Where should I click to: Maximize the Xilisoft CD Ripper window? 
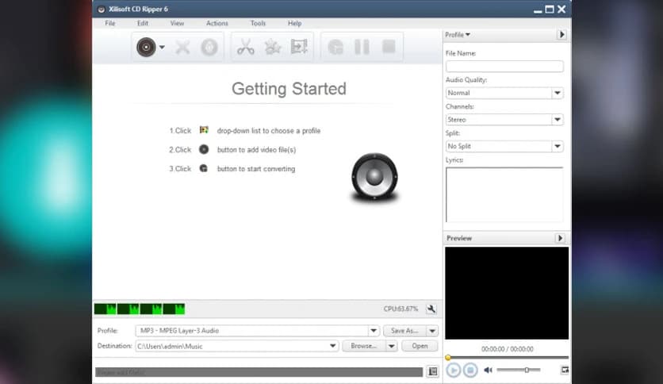tap(550, 10)
